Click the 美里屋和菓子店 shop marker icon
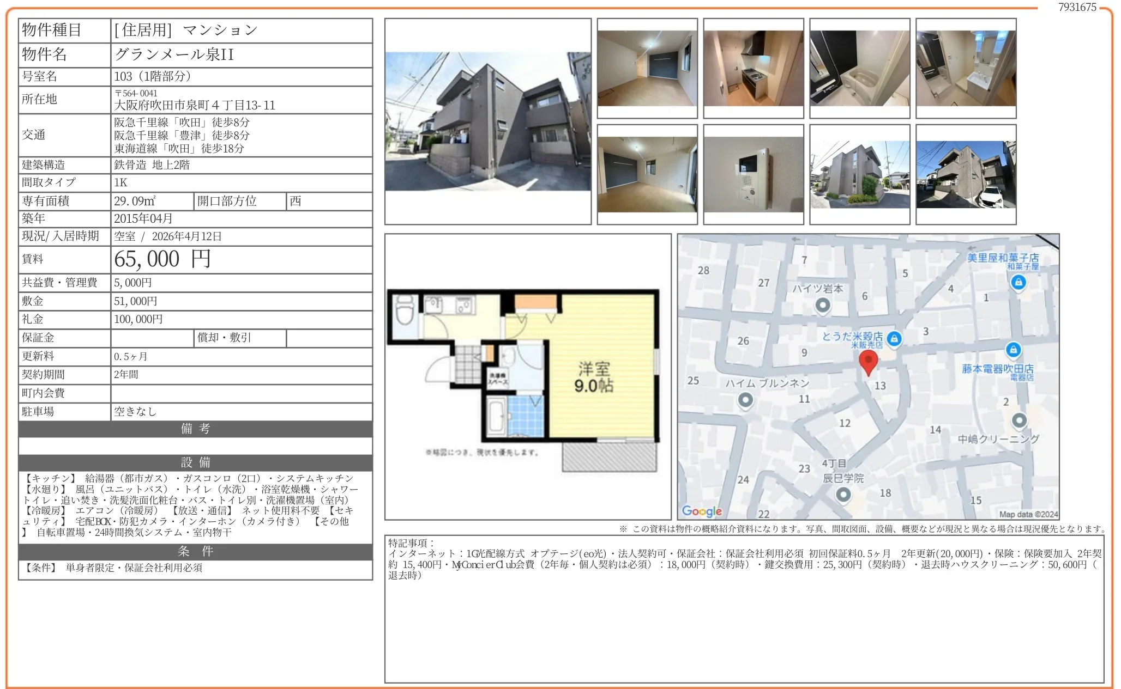 1018,282
